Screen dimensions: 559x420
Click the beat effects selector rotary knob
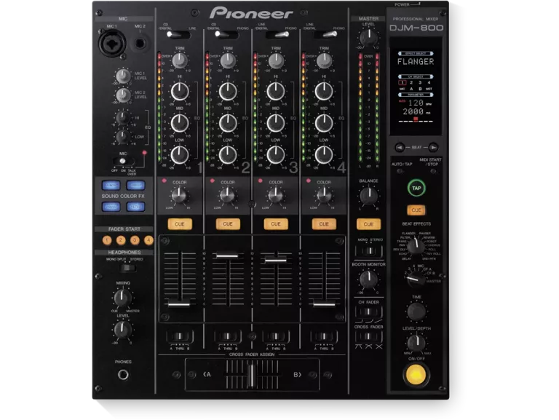416,245
